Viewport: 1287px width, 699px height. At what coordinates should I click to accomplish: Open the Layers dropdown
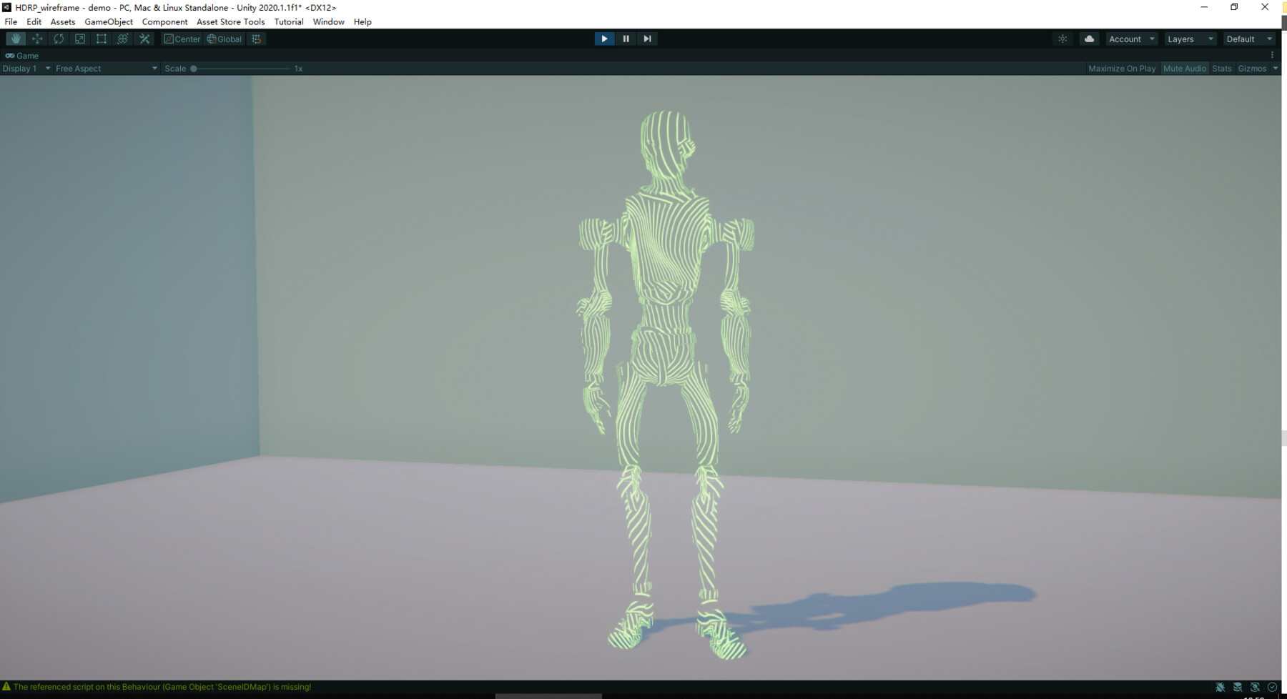click(1189, 39)
